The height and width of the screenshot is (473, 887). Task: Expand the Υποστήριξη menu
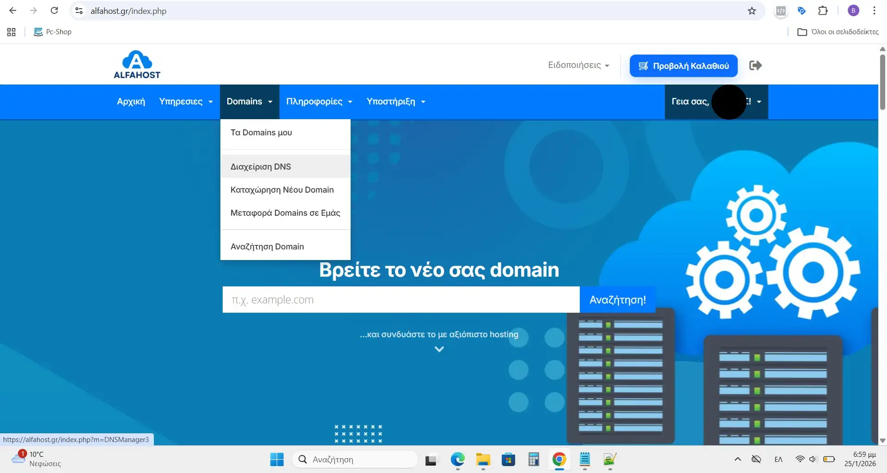395,102
